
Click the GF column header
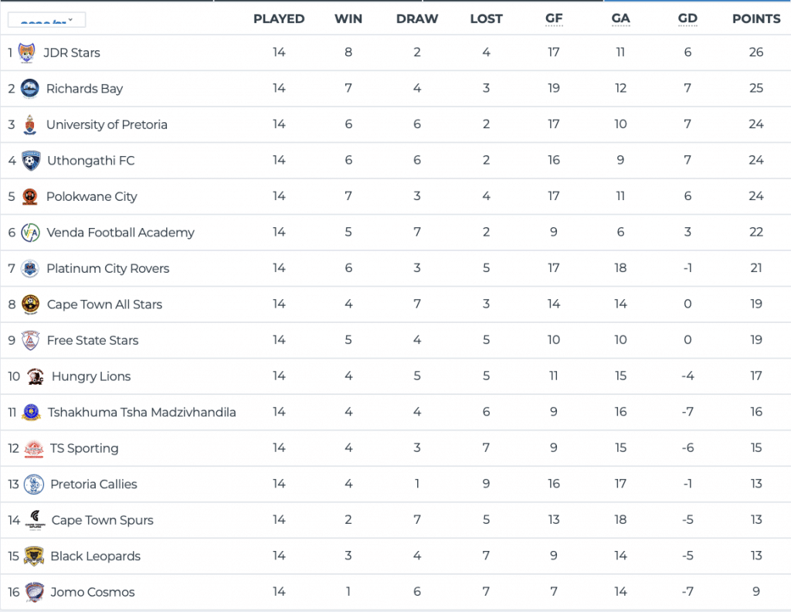click(x=554, y=19)
